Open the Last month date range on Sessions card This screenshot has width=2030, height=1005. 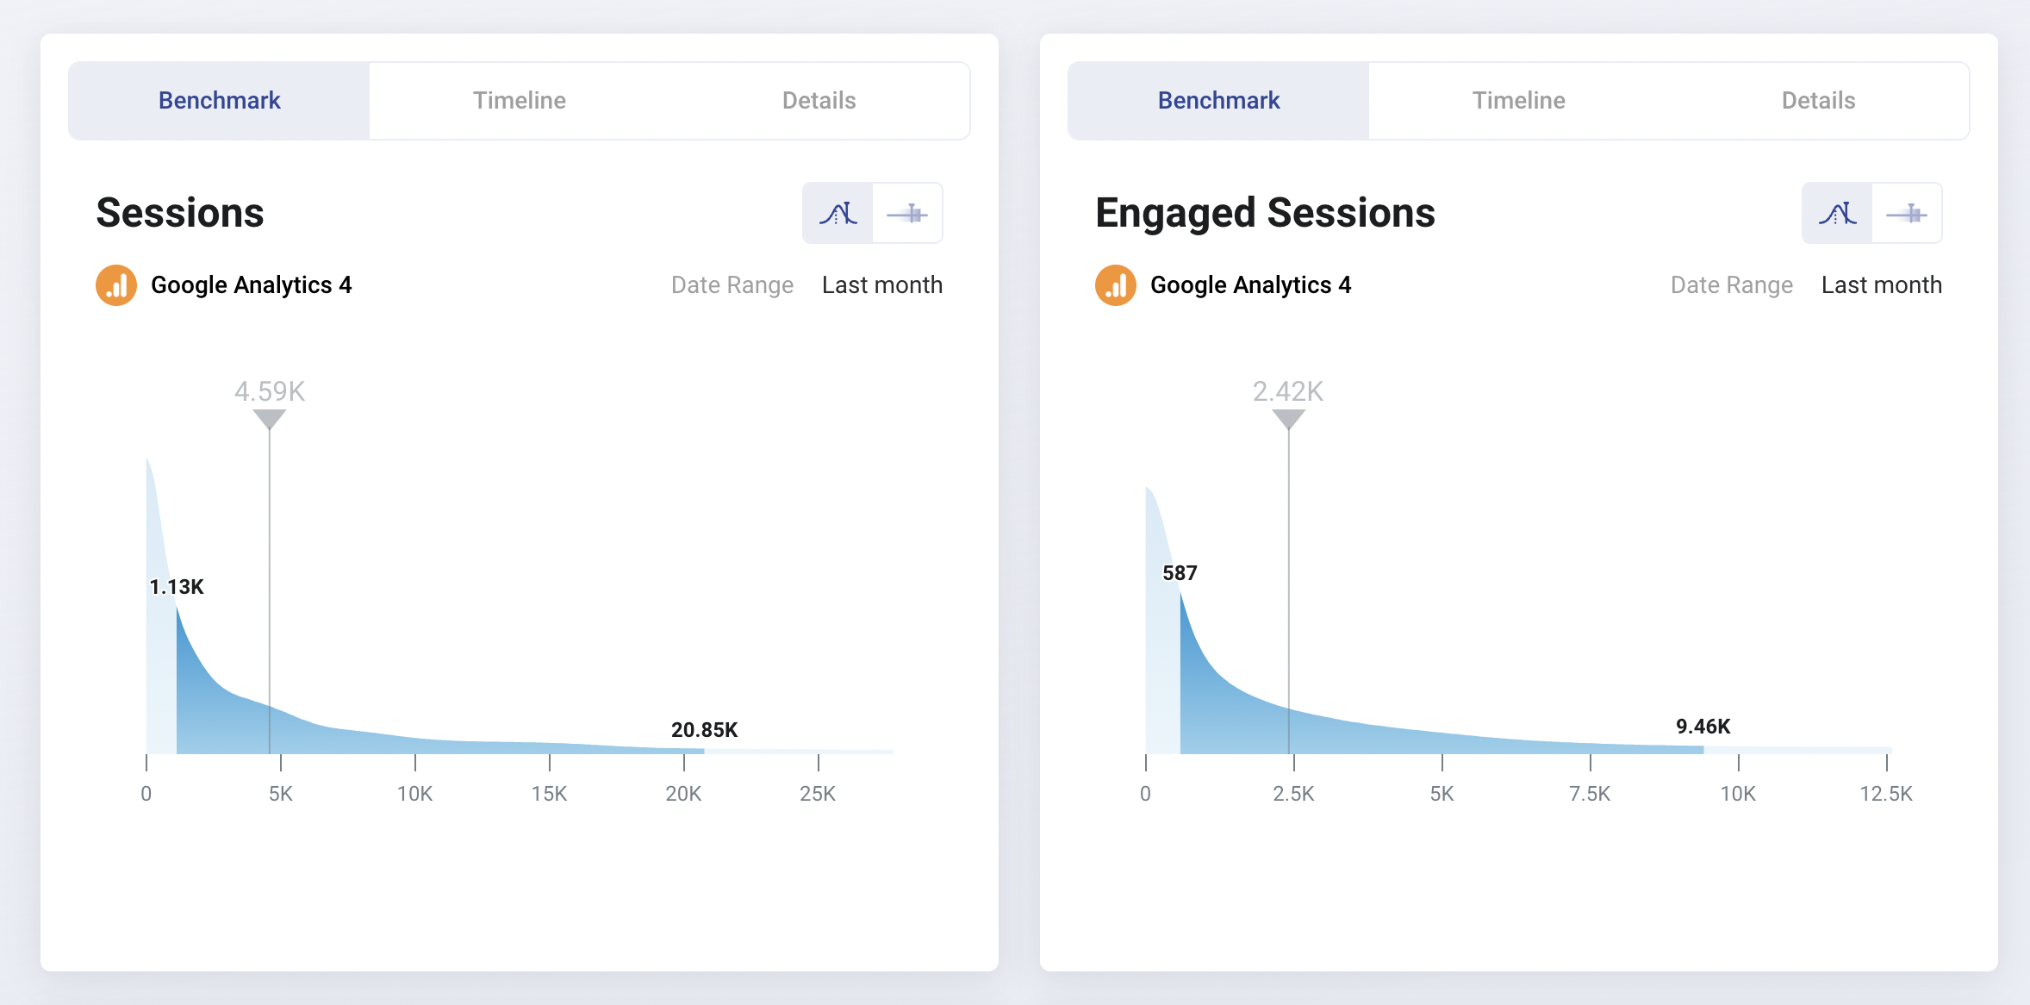click(881, 284)
